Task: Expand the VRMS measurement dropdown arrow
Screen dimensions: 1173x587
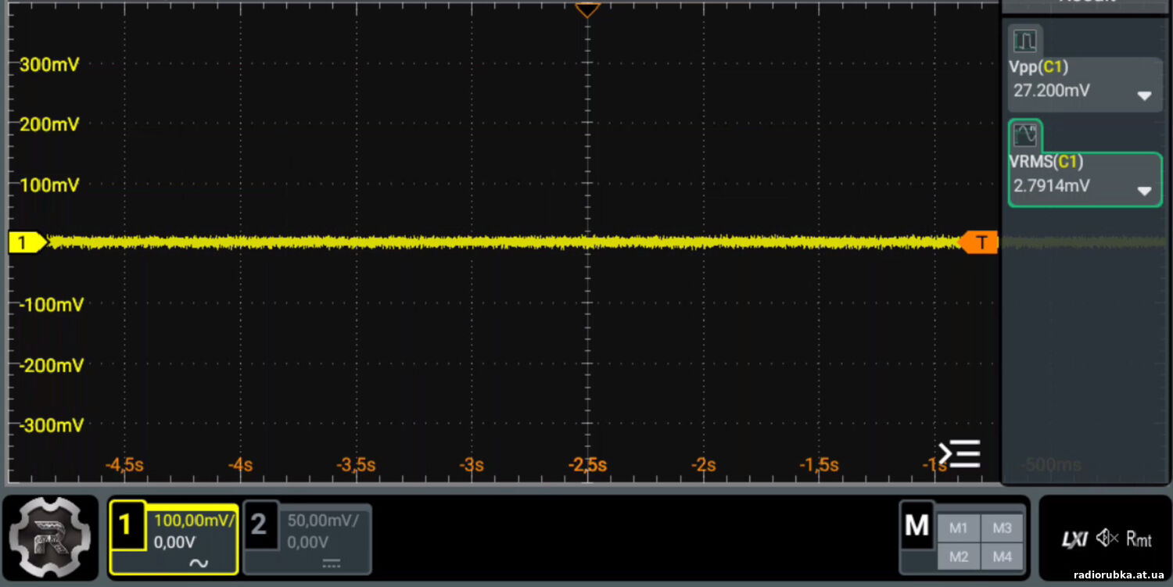Action: [x=1144, y=191]
